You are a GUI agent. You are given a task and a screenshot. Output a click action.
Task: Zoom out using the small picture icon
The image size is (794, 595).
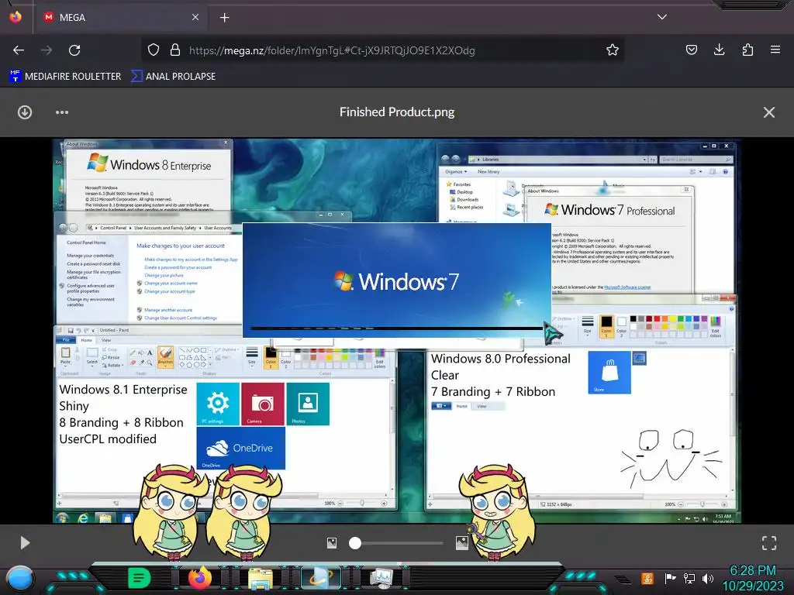click(332, 543)
